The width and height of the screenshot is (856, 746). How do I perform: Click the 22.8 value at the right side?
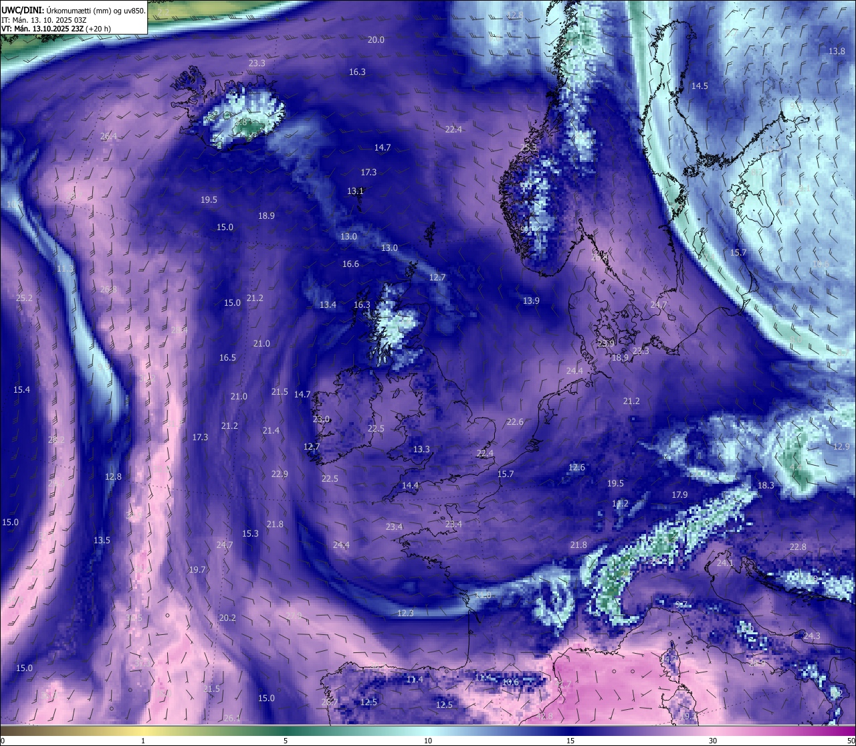[798, 547]
